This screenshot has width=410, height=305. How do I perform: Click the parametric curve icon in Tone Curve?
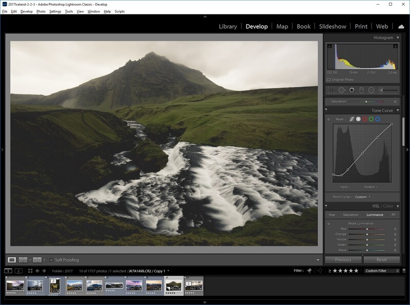[352, 119]
